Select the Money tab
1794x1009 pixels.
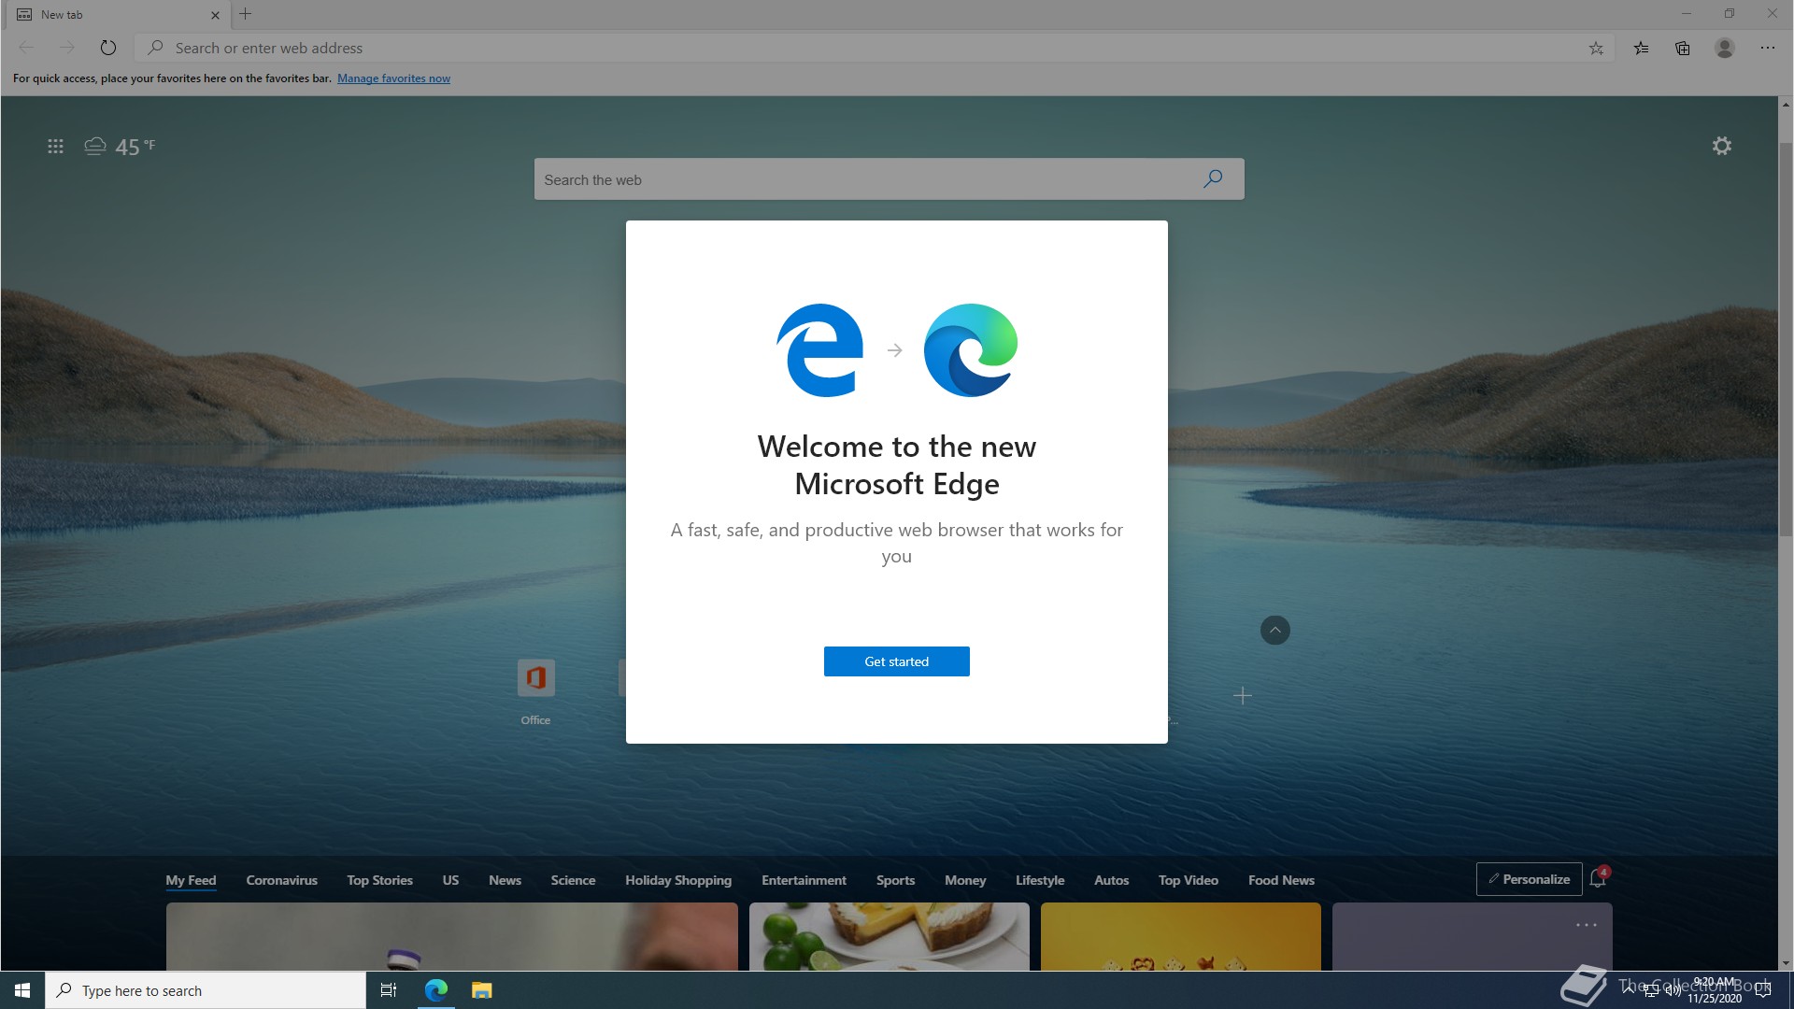965,880
